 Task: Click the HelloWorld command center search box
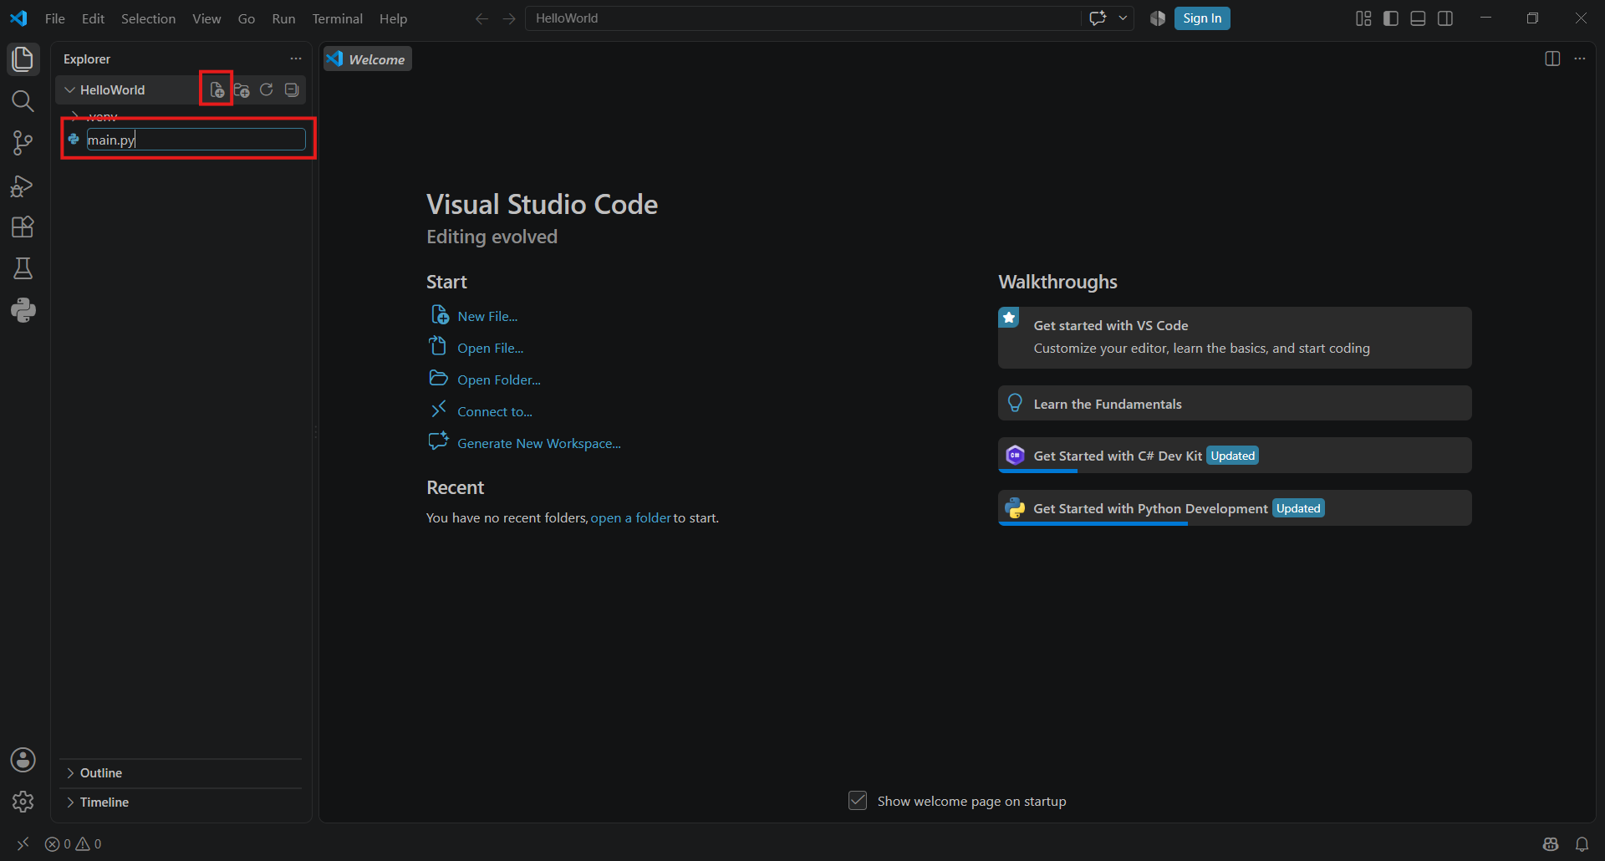(802, 18)
